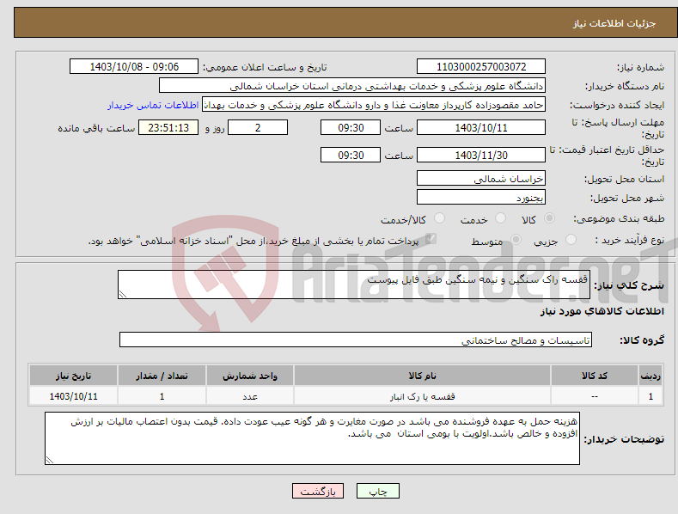Click the buyer notes textarea
Screen dimensions: 678x514
click(x=312, y=438)
